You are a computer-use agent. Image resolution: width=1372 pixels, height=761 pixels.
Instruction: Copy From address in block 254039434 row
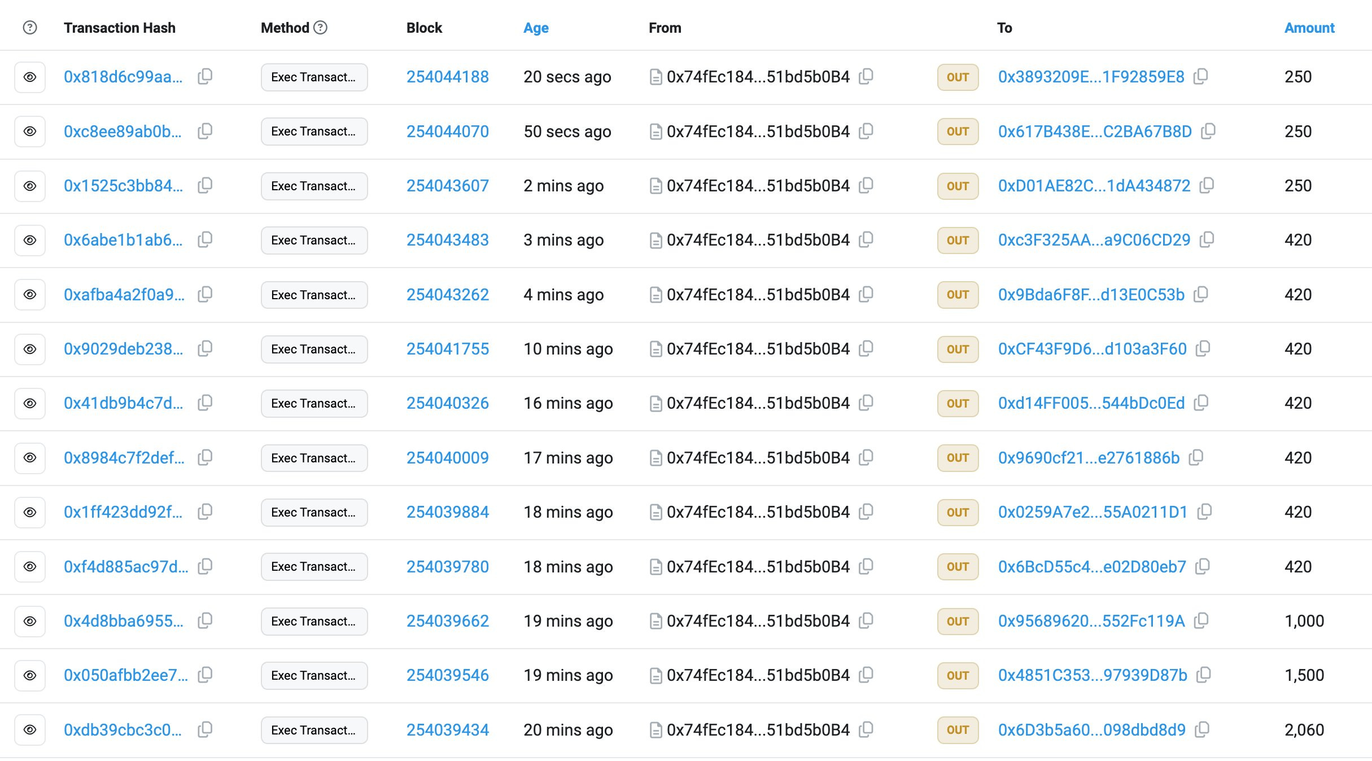[866, 730]
